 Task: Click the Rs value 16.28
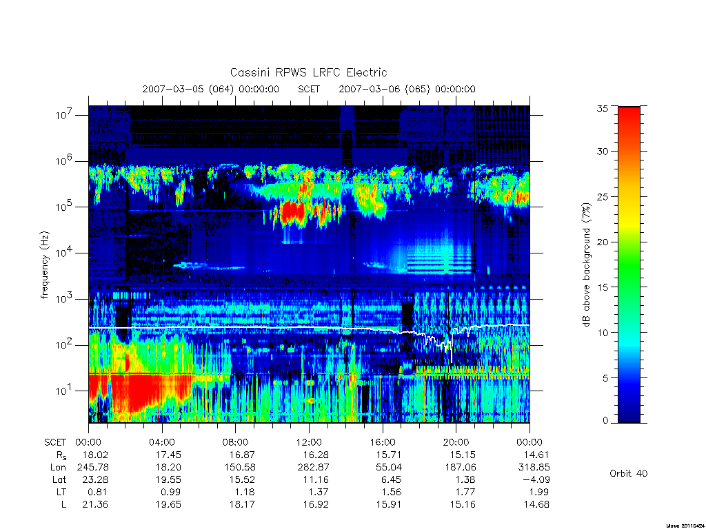(x=316, y=455)
